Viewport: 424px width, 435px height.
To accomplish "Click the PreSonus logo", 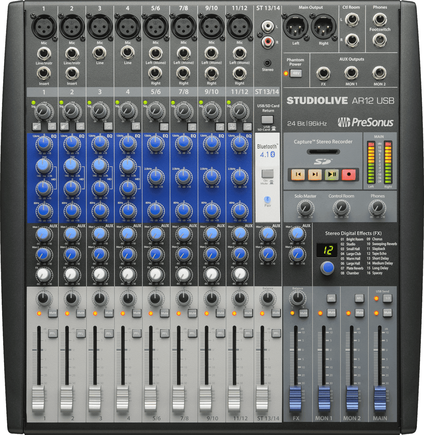I will (366, 122).
